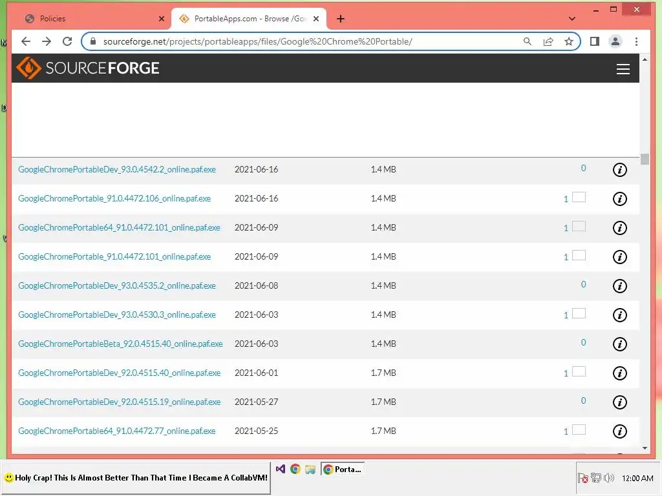The image size is (662, 496).
Task: Click the box in GoogleChromePortable_91.0.4472.101 row
Action: click(x=579, y=255)
